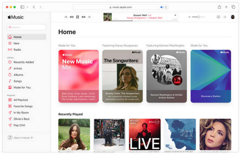Skip to the previous track
Image resolution: width=242 pixels, height=155 pixels.
71,17
